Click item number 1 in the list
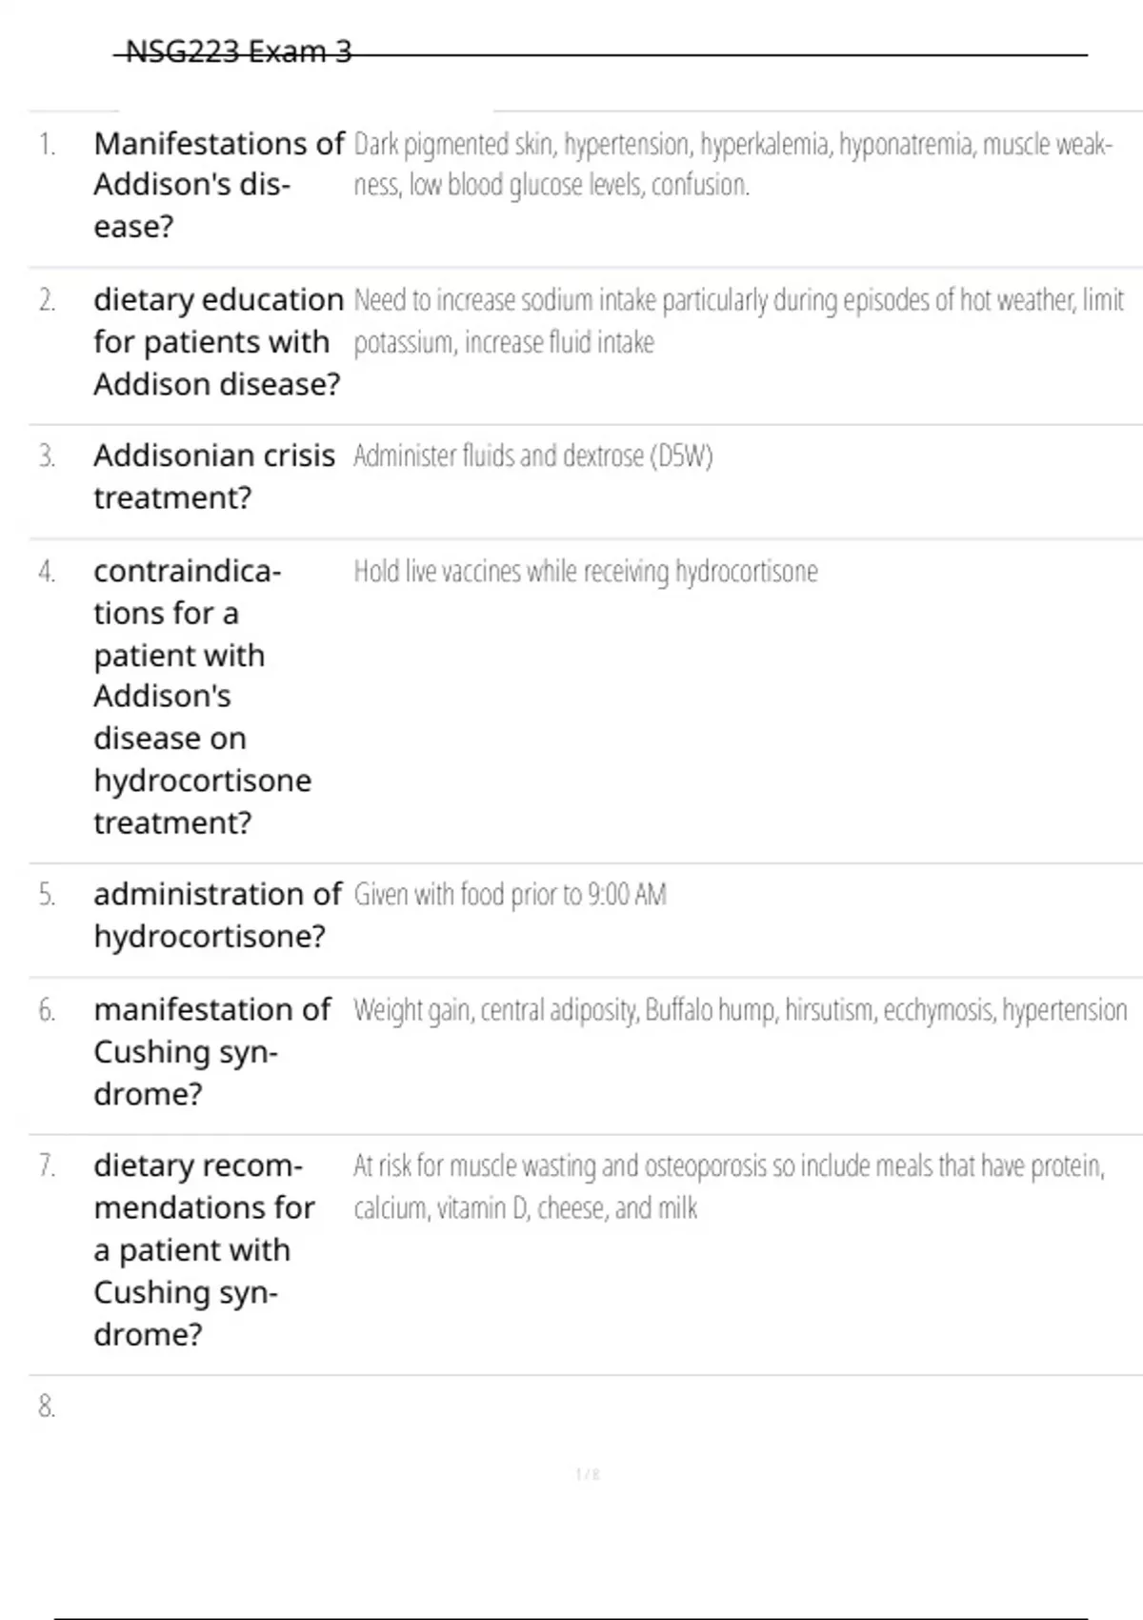1143x1620 pixels. [x=47, y=145]
